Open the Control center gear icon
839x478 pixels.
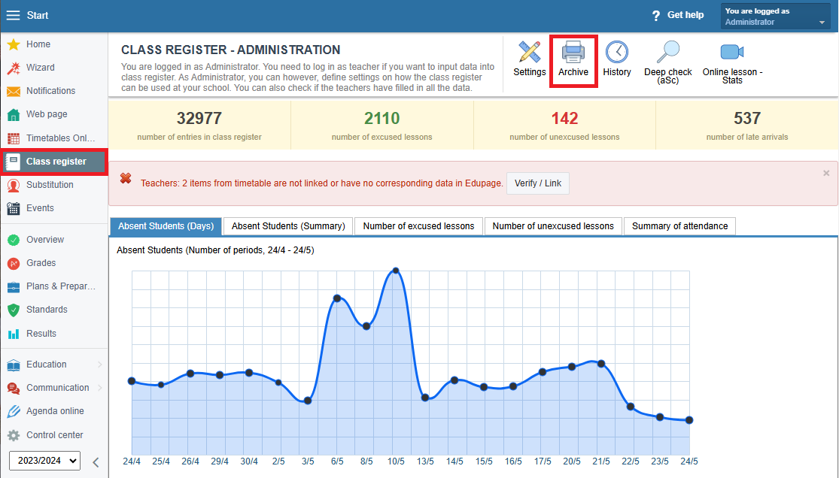pos(14,435)
